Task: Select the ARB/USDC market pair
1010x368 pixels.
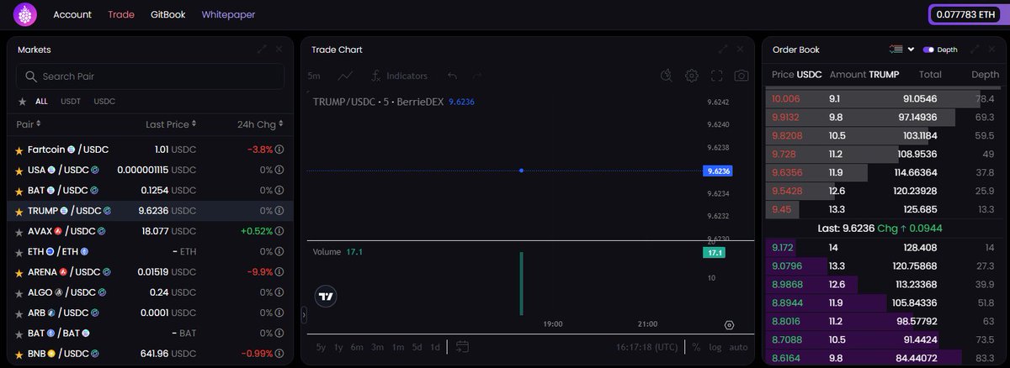Action: 151,313
